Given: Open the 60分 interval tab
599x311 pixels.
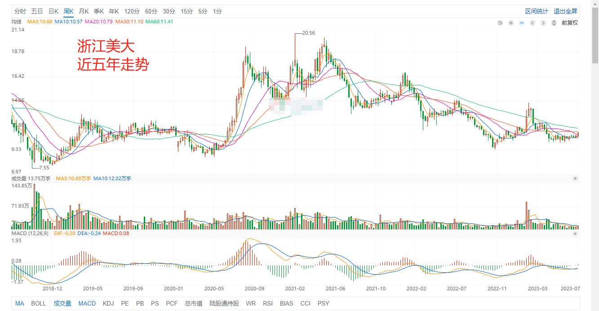Looking at the screenshot, I should (x=150, y=11).
